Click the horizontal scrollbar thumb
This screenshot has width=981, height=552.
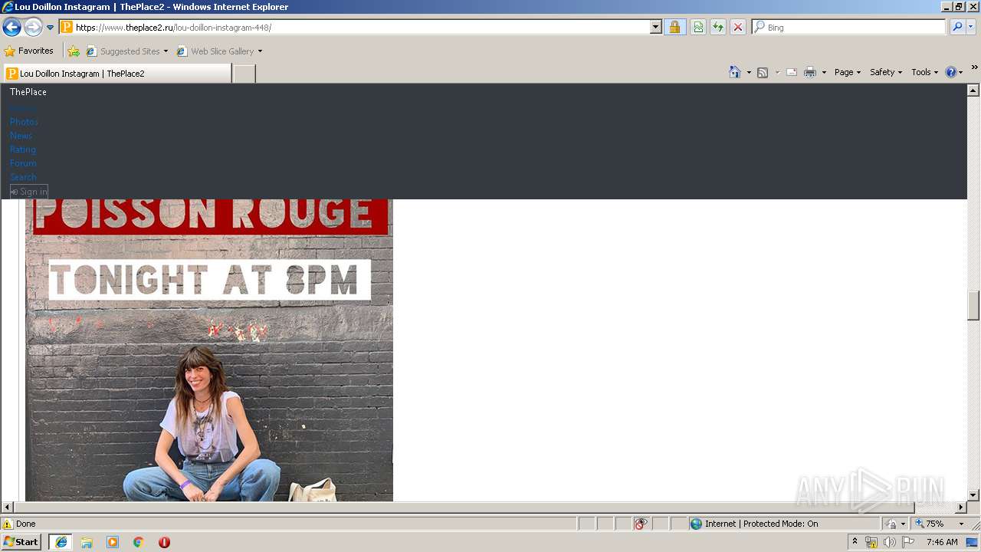click(464, 508)
